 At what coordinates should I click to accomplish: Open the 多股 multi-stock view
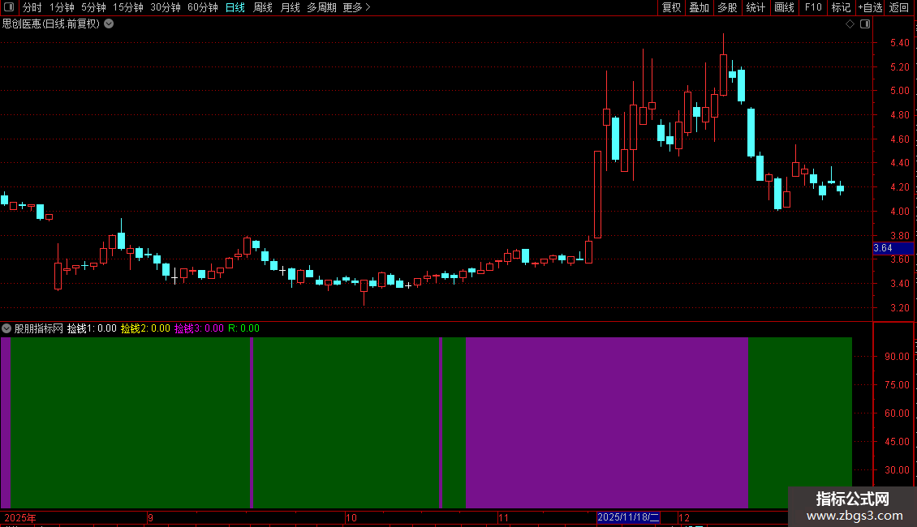pos(727,7)
